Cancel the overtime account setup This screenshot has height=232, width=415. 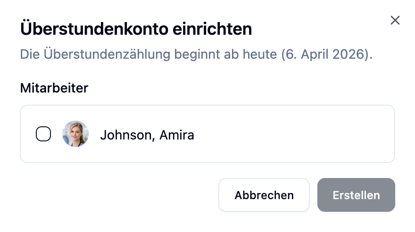click(264, 195)
